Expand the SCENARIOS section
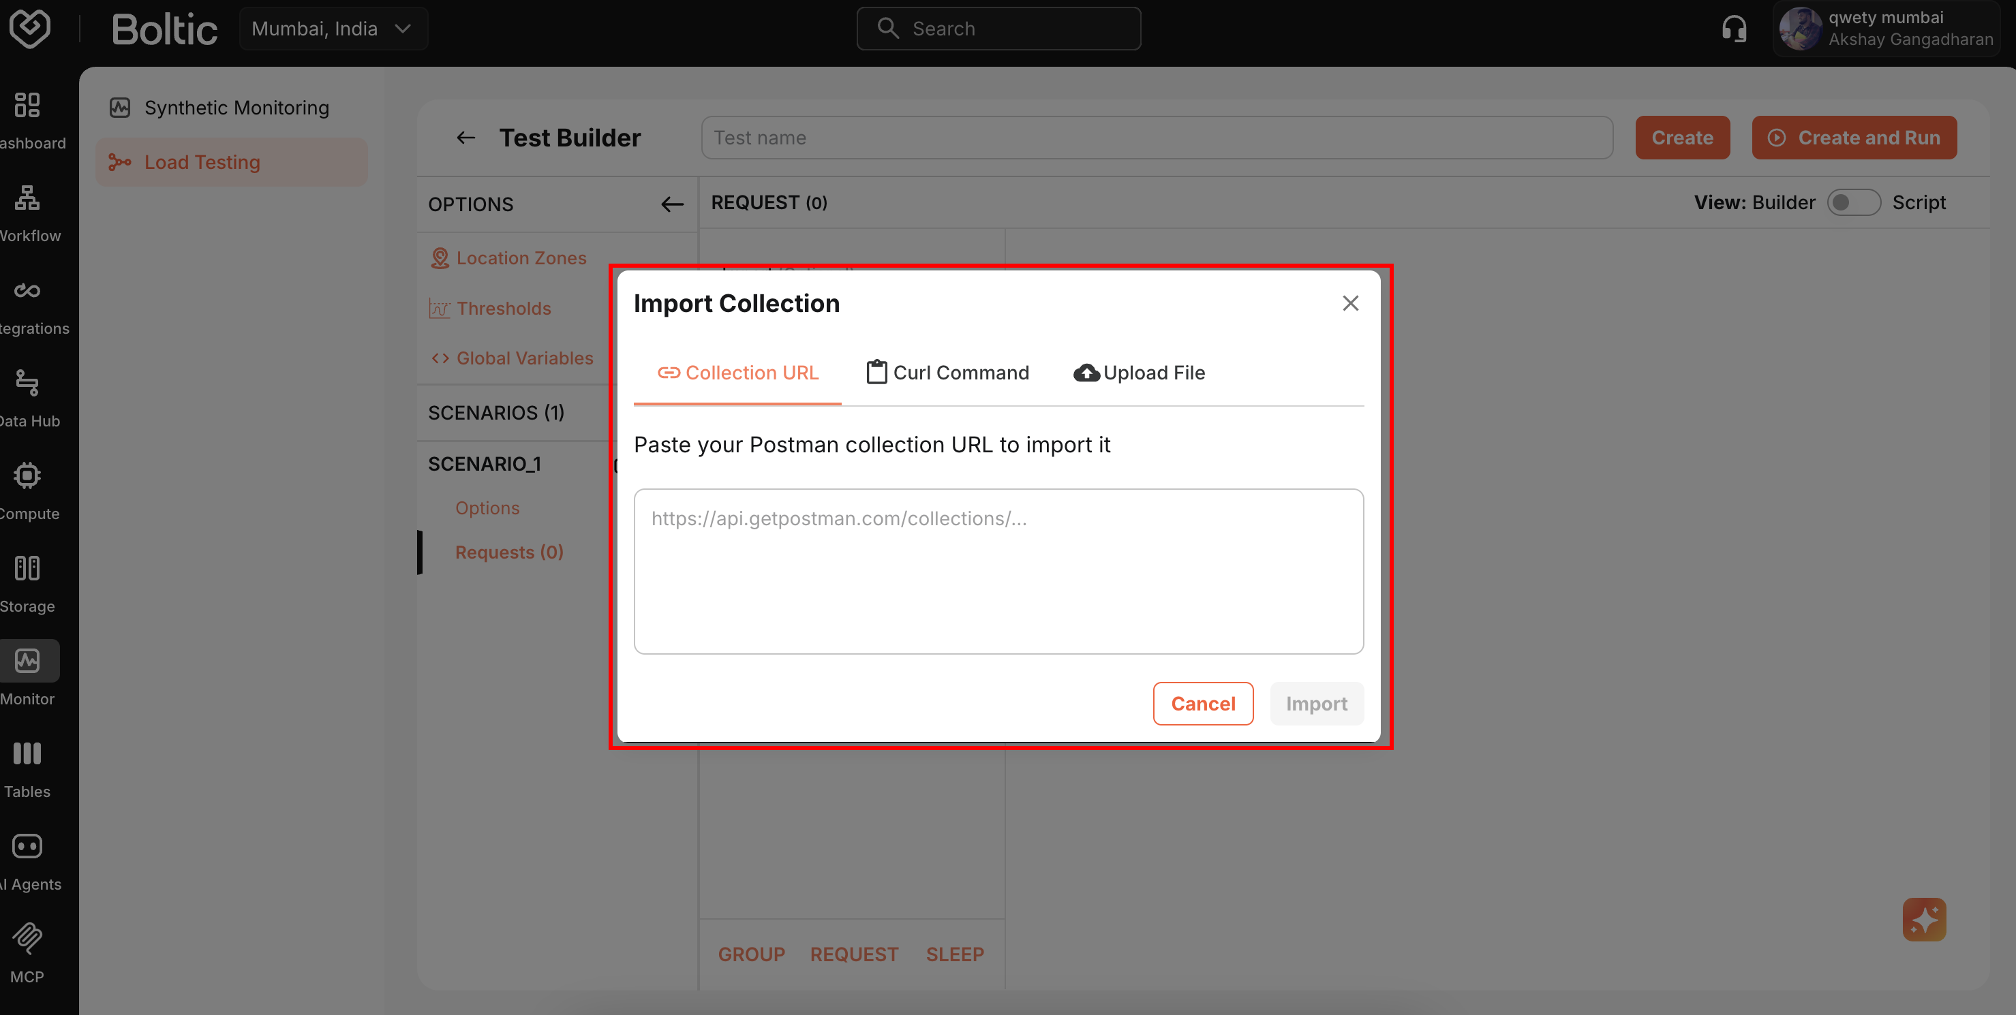 tap(496, 412)
